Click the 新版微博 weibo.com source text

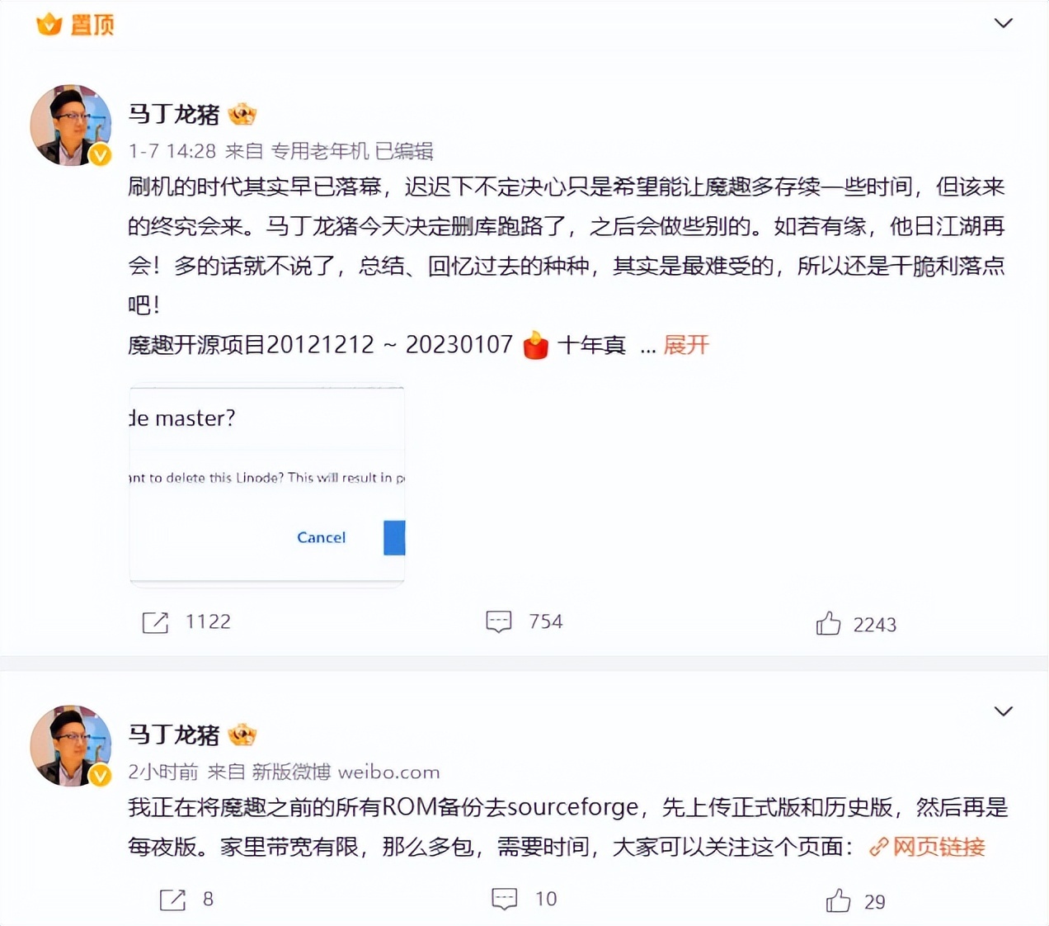pyautogui.click(x=346, y=772)
